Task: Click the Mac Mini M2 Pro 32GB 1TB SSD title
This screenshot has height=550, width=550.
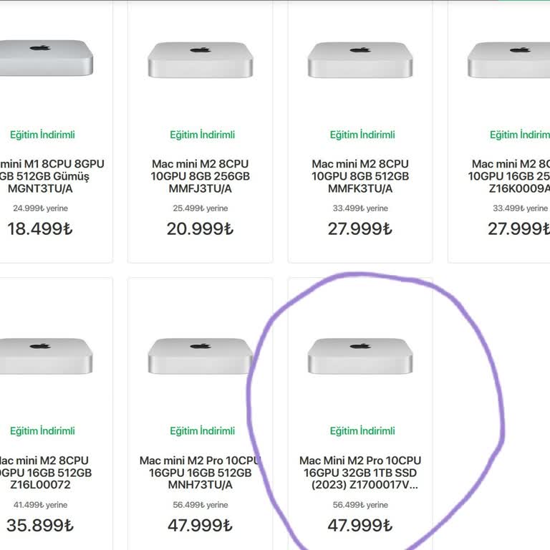Action: (360, 473)
